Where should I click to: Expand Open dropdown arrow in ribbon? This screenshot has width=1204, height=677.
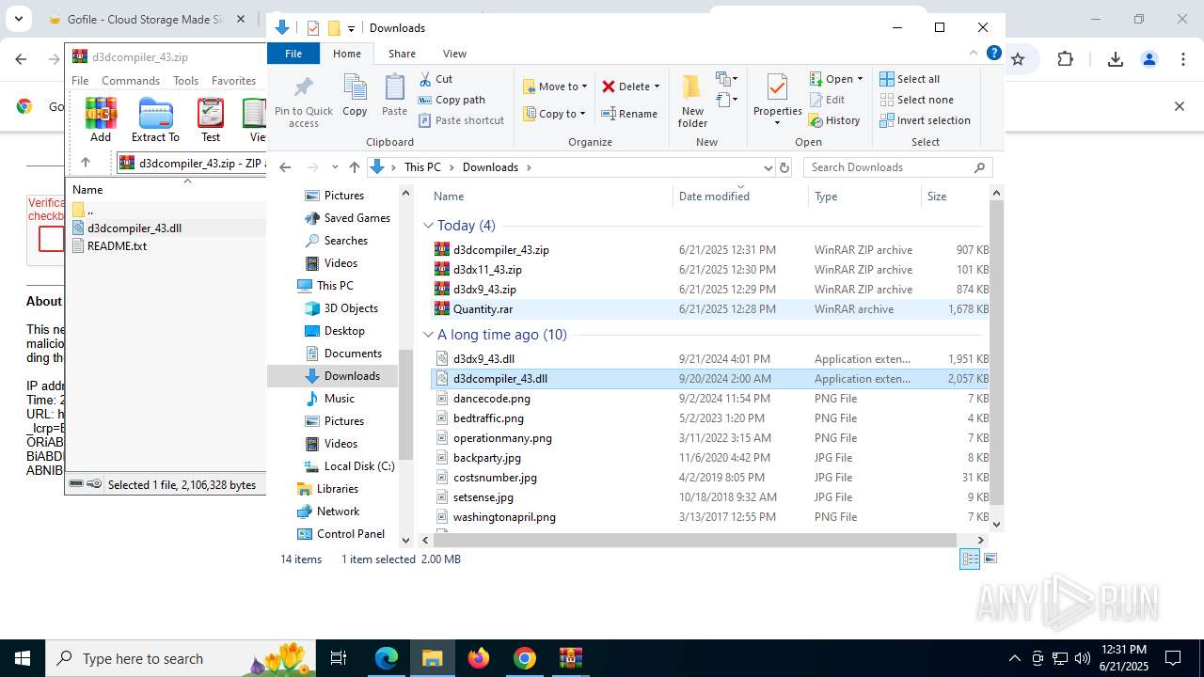point(860,79)
